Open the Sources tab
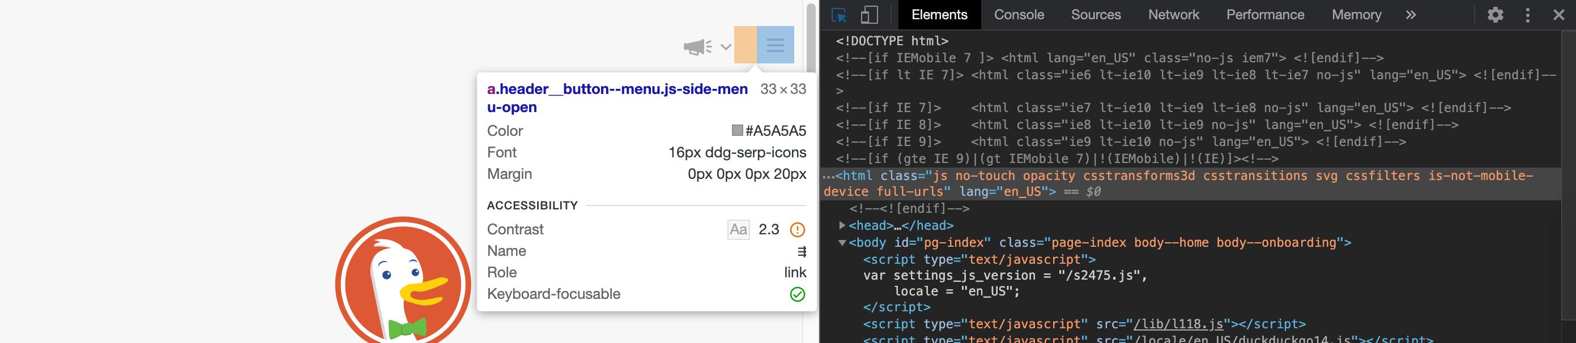The height and width of the screenshot is (343, 1576). [1096, 15]
